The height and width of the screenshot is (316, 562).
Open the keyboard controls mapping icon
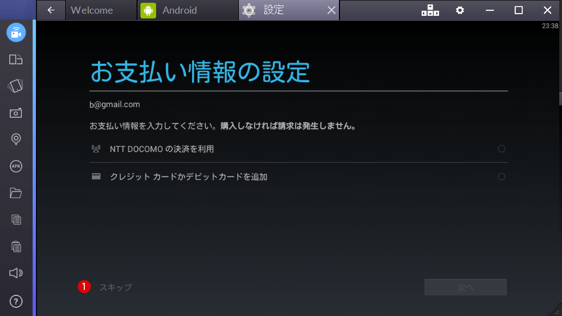coord(430,10)
